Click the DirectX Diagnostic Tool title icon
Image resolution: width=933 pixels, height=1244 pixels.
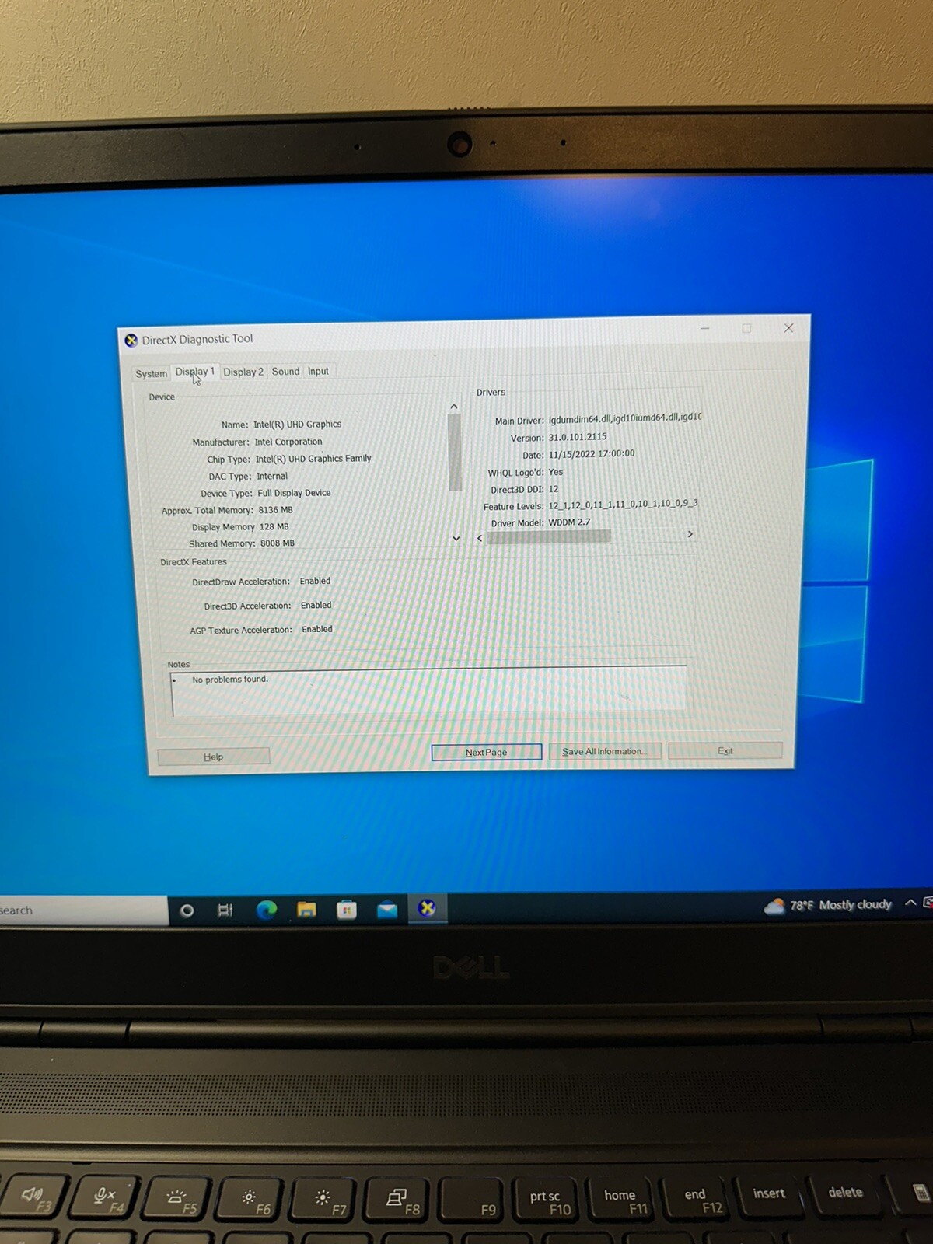pyautogui.click(x=131, y=340)
